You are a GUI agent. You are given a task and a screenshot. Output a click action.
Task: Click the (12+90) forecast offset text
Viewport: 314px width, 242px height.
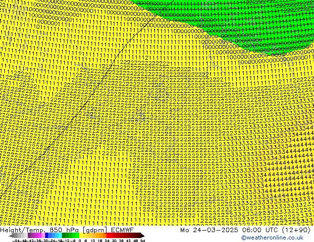(x=296, y=230)
